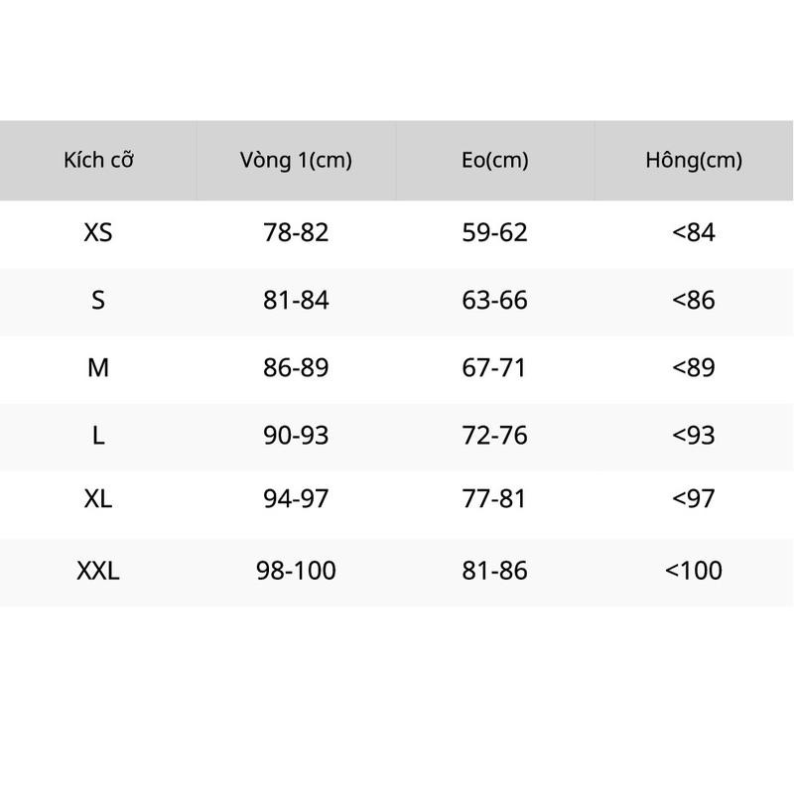
Task: Click the 77-81 waist measurement cell
Action: coord(493,499)
